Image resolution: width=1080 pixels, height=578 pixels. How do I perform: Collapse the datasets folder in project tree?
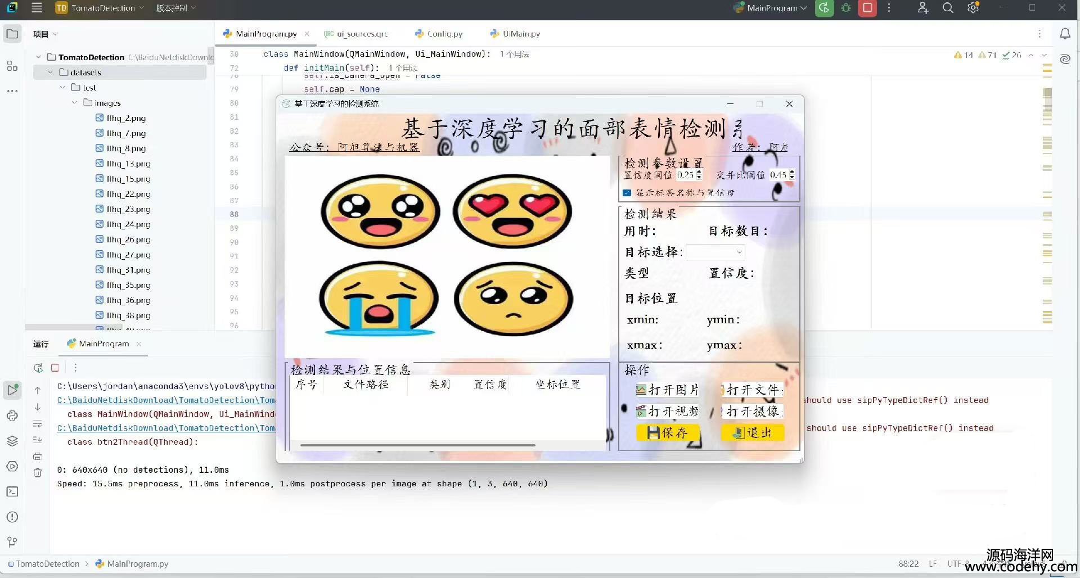[51, 72]
